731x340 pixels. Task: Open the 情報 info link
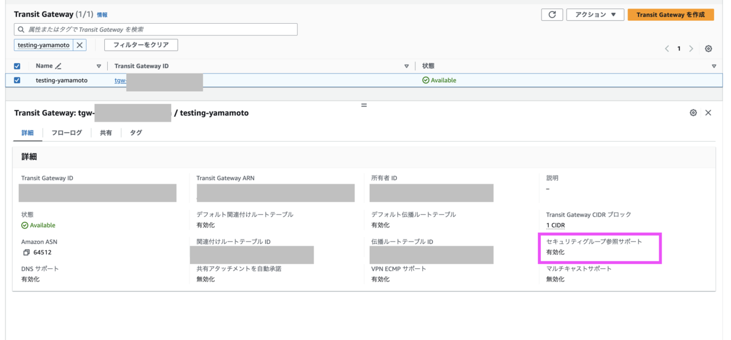[x=102, y=15]
